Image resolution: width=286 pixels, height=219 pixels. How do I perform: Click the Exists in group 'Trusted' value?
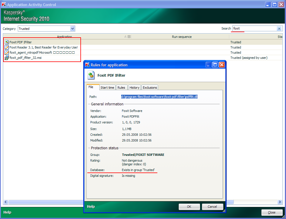pyautogui.click(x=138, y=170)
